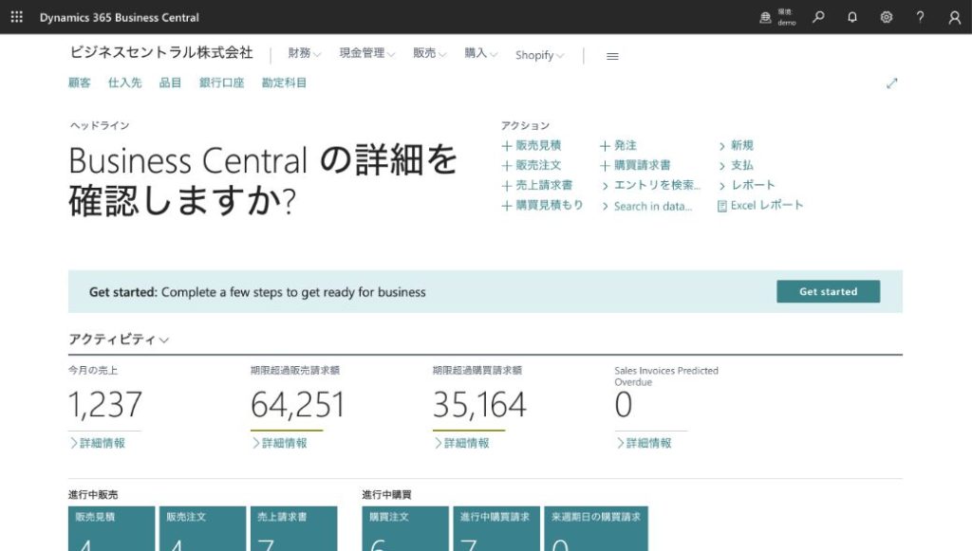Viewport: 972px width, 551px height.
Task: Click the search magnifier icon
Action: tap(818, 17)
